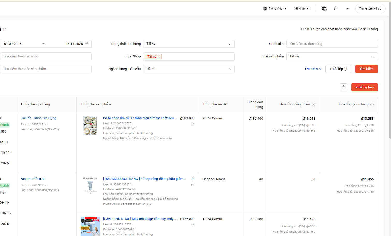Open the Võ Nhân account menu

(x=302, y=9)
